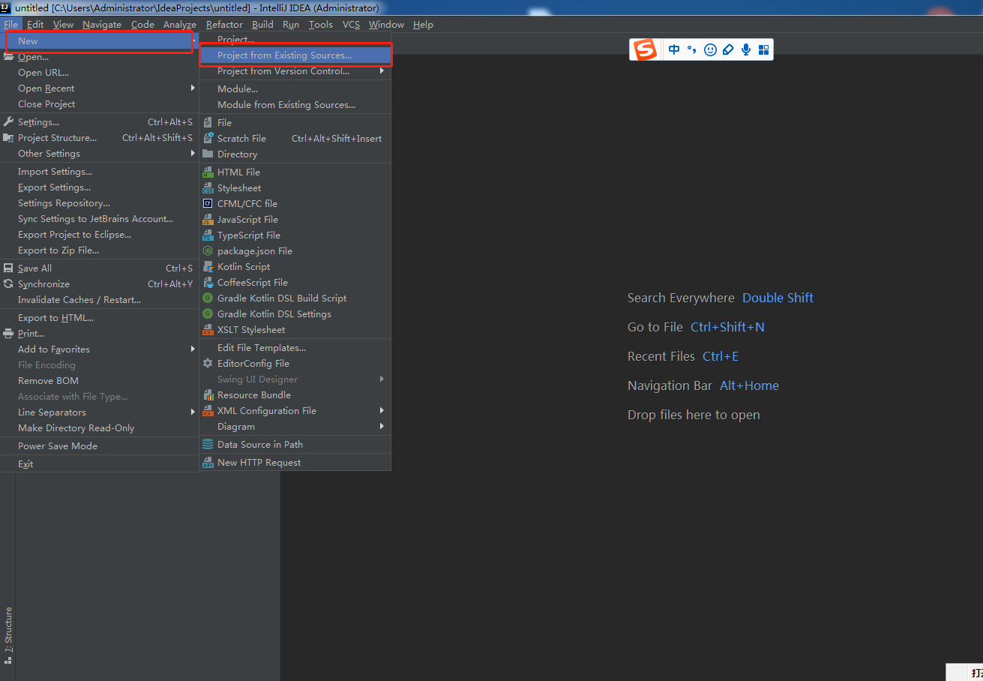Screen dimensions: 983x681
Task: Choose Project from Existing Sources
Action: click(295, 55)
